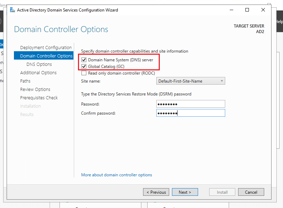Screen dimensions: 283x208
Task: Open the Prerequisites Check step
Action: [39, 98]
